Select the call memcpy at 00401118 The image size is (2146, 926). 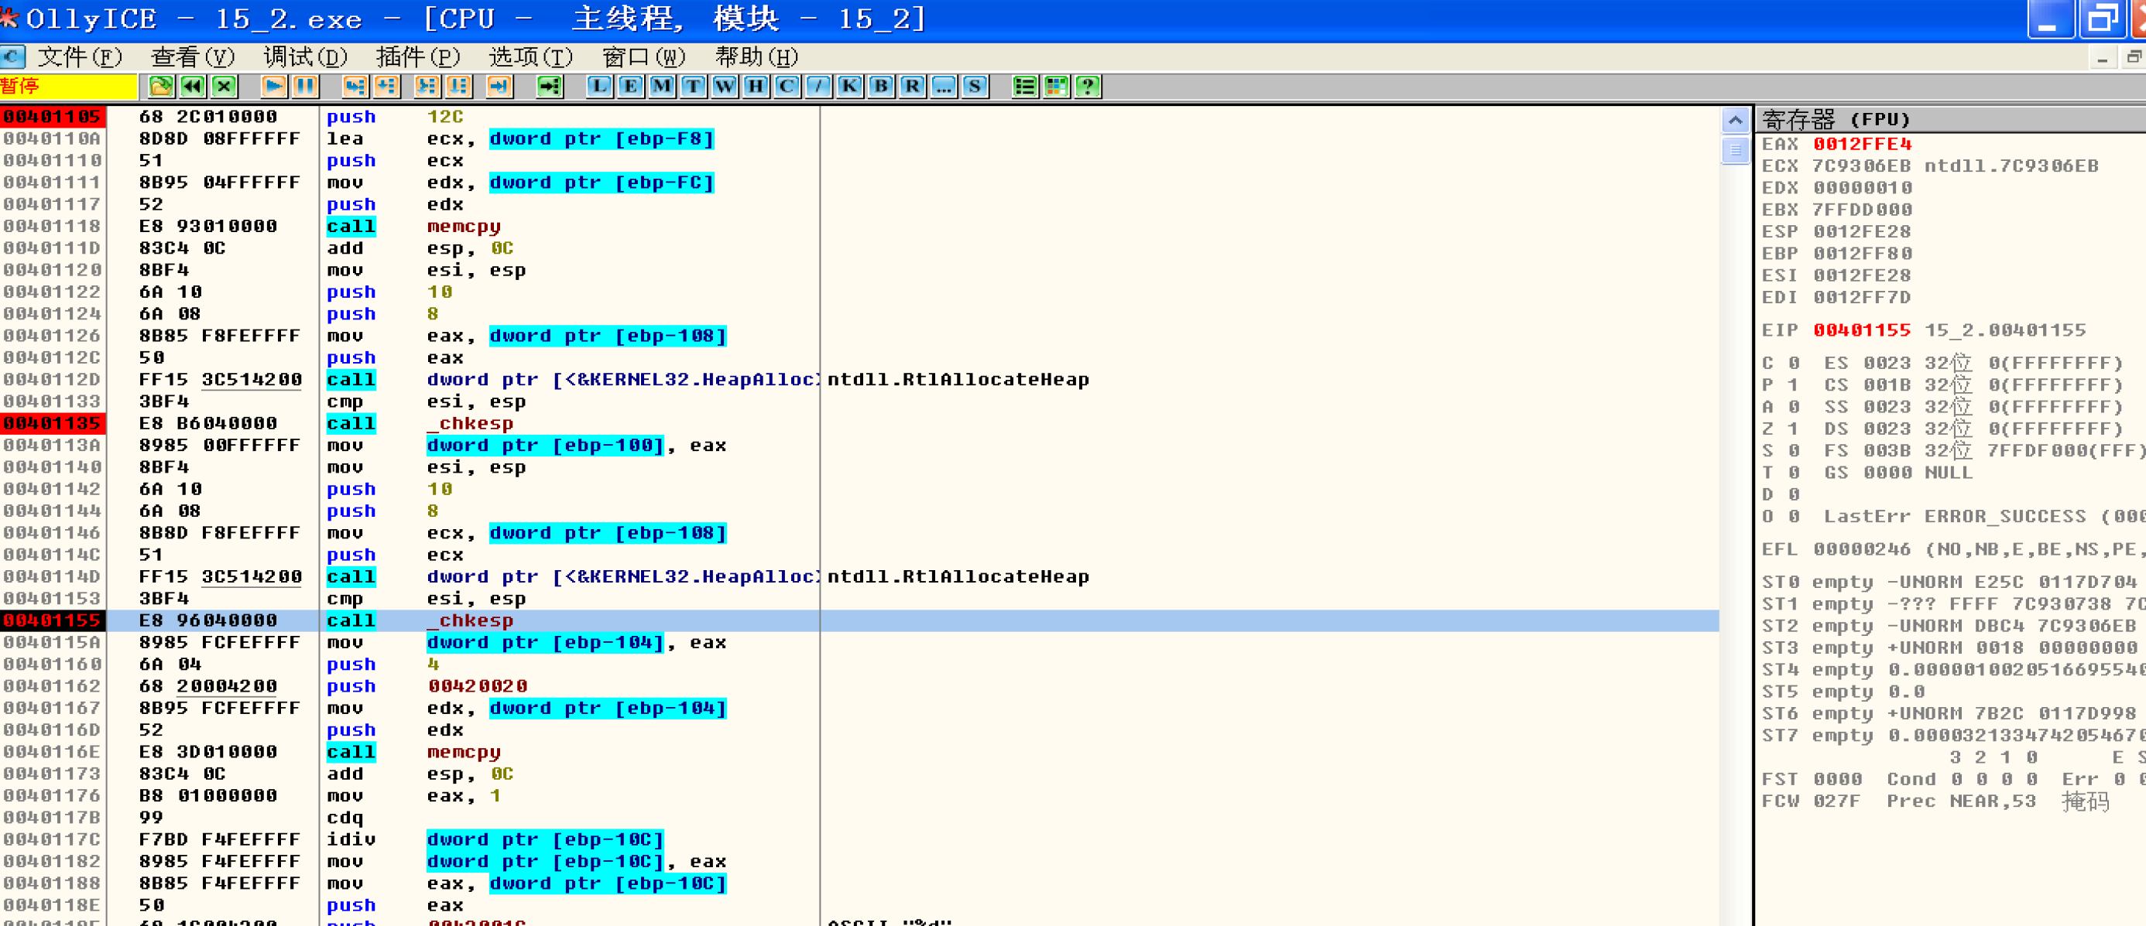pos(860,227)
